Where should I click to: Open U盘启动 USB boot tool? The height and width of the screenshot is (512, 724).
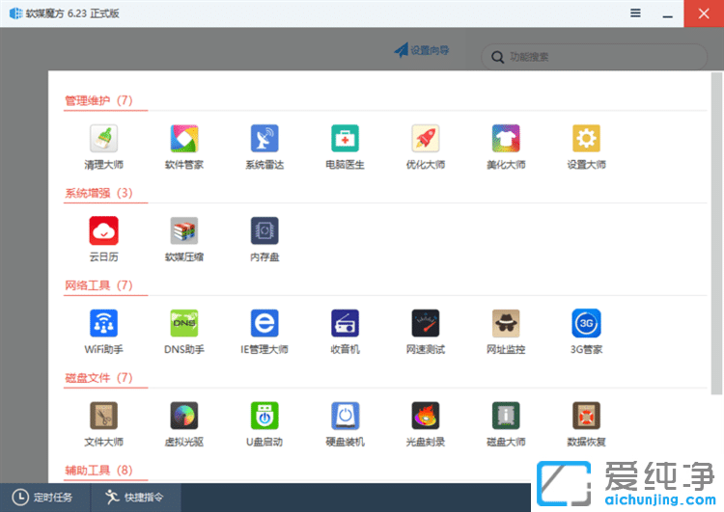point(265,416)
